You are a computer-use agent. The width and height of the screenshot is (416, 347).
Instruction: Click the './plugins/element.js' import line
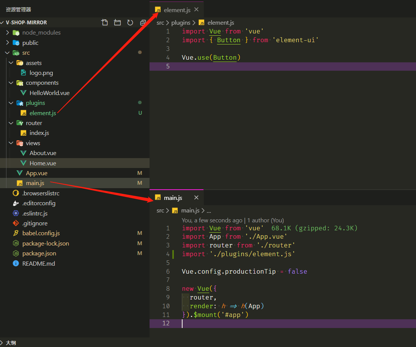[238, 254]
